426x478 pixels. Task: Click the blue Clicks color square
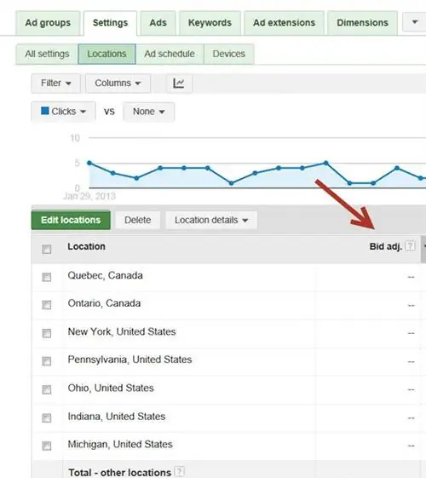[45, 111]
